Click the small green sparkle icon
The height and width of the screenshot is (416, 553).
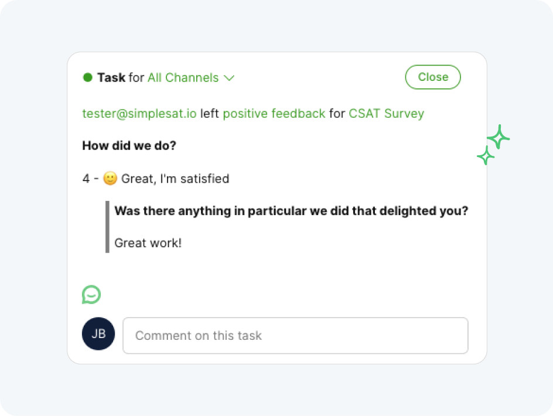coord(486,156)
